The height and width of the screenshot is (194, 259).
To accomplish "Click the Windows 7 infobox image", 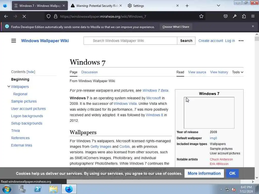I will 209,113.
